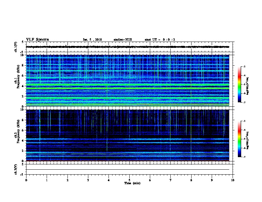Click the "5" tick on ch.1(V) axis

click(x=22, y=42)
